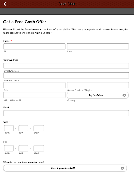Focus the First name field
This screenshot has width=134, height=178.
pyautogui.click(x=35, y=47)
